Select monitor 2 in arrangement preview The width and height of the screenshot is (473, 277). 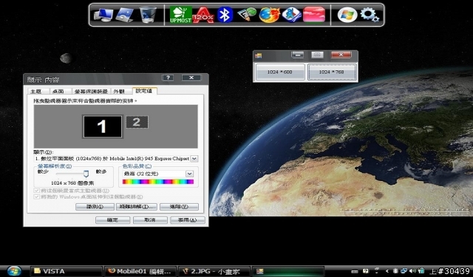coord(137,122)
